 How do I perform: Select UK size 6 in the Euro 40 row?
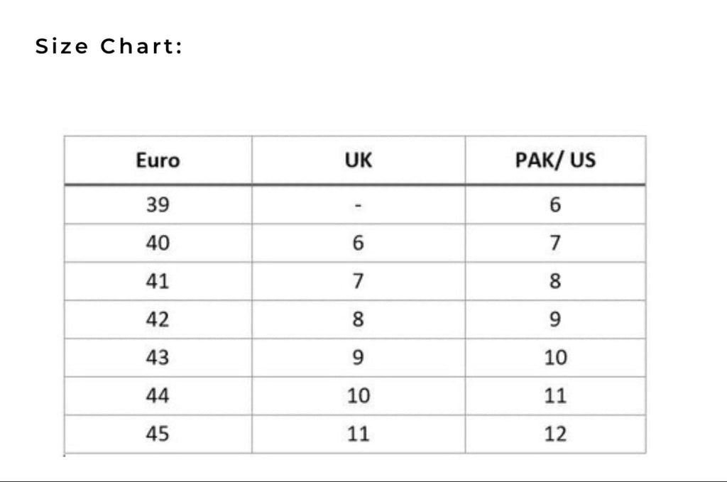click(359, 243)
